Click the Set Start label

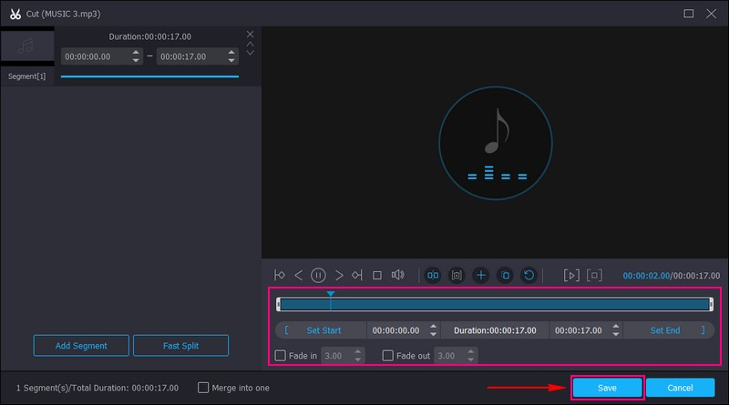[x=323, y=330]
